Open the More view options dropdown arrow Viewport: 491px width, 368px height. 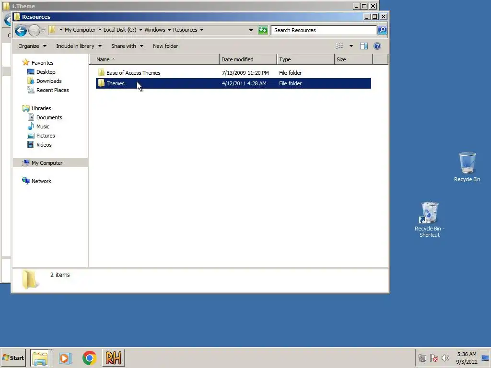tap(351, 46)
